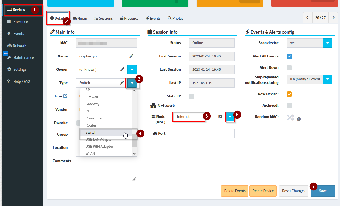Click the Node open-device arrow icon
The height and width of the screenshot is (206, 340).
point(220,117)
